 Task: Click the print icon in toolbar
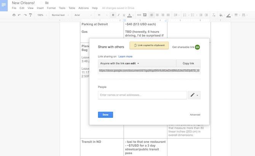click(x=14, y=15)
